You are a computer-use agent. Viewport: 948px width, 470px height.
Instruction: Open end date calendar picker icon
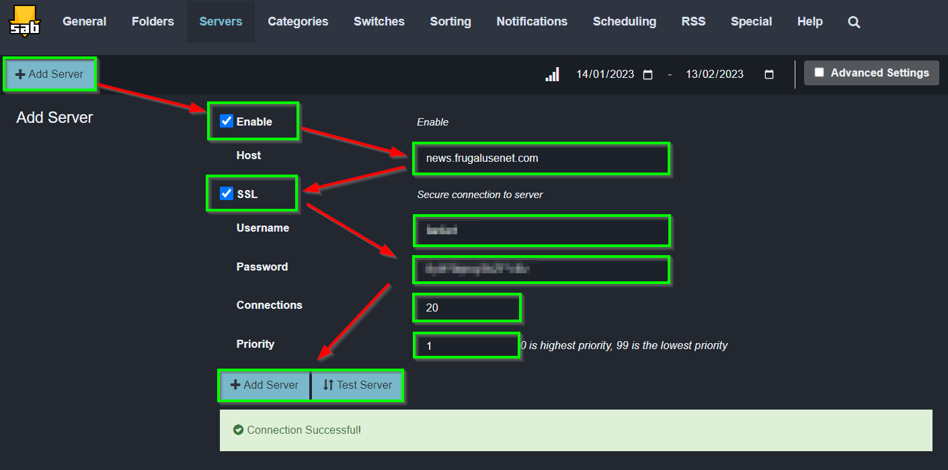click(x=769, y=75)
